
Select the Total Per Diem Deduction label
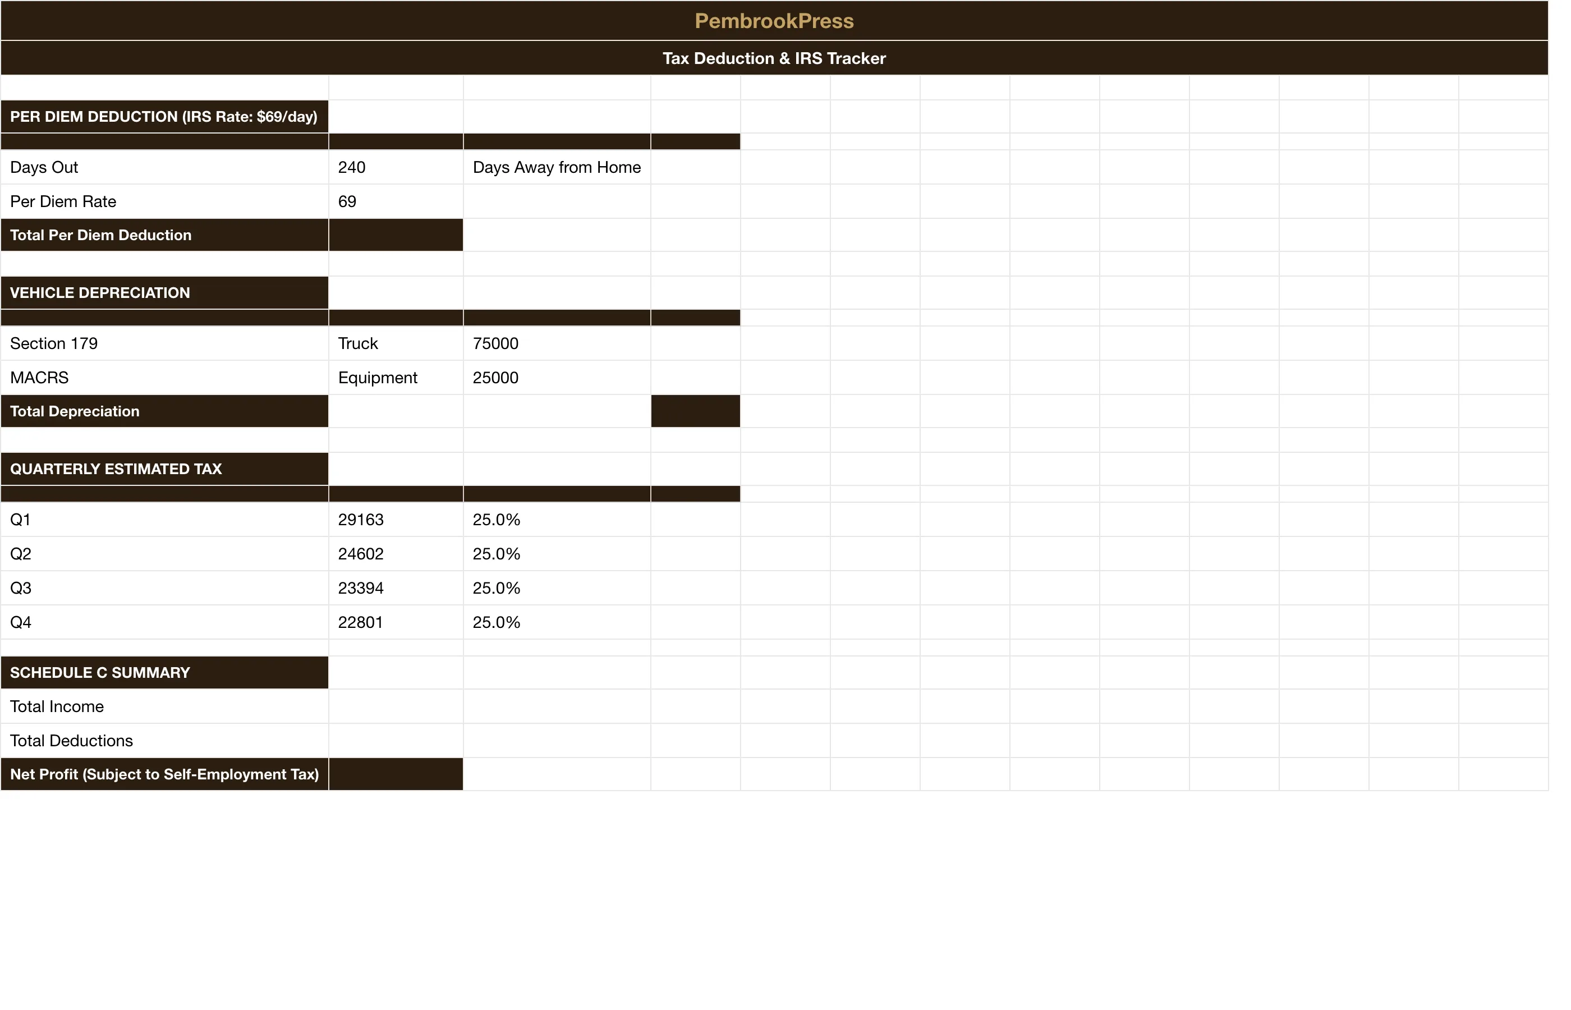[x=164, y=235]
